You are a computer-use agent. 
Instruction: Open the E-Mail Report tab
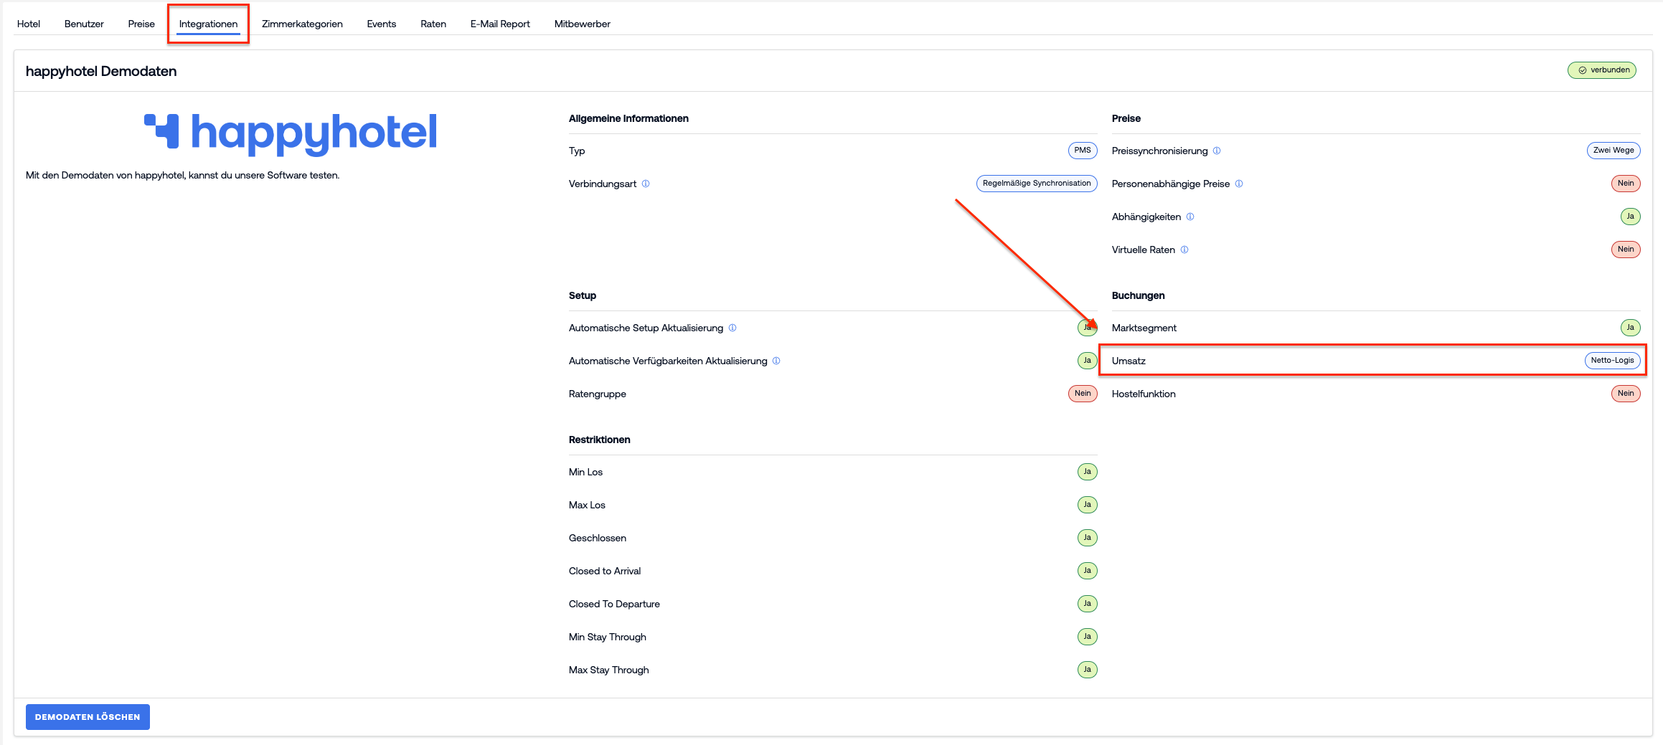500,24
